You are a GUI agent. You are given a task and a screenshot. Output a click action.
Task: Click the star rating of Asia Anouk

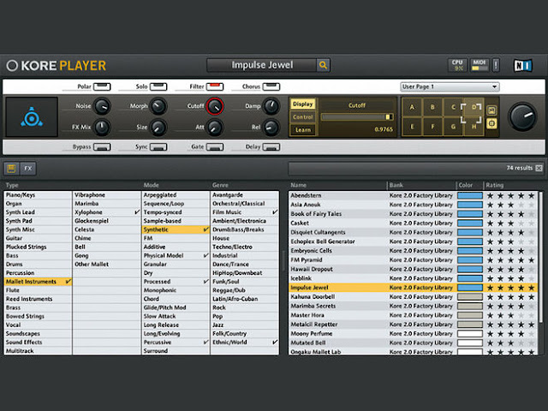510,205
